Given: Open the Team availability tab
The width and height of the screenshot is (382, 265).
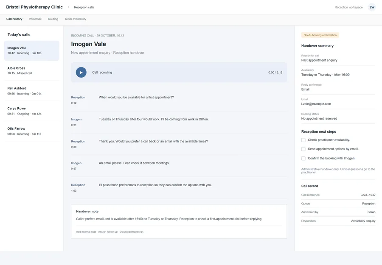Looking at the screenshot, I should [75, 19].
